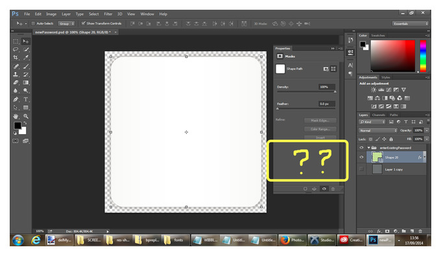Hide the Shape 20 layer
The height and width of the screenshot is (256, 441).
[x=361, y=157]
